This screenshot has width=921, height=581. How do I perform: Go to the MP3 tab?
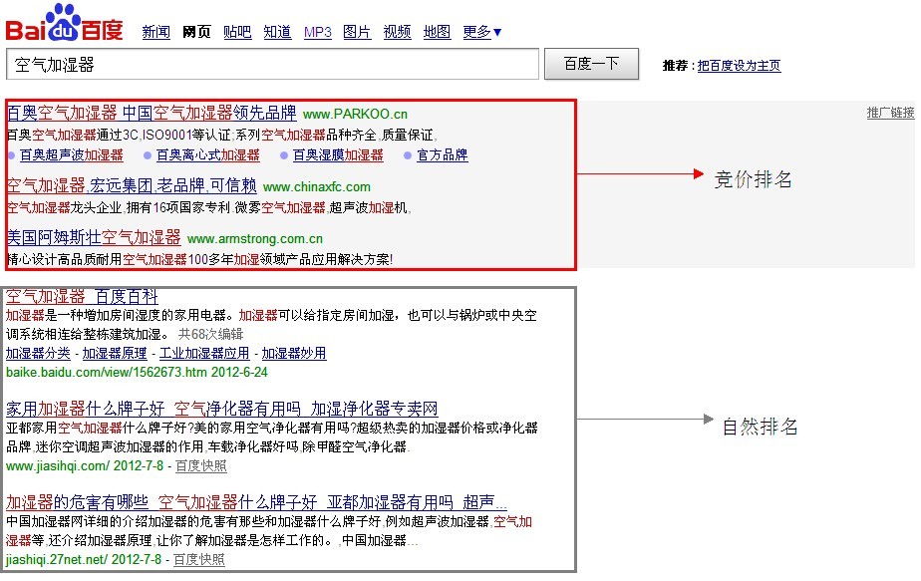point(318,32)
